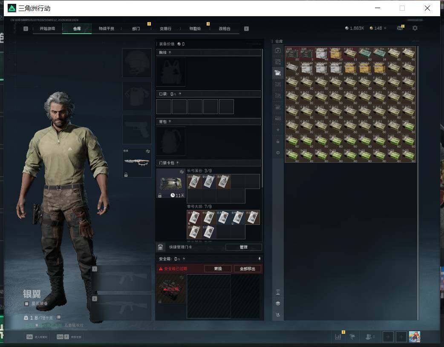Screen dimensions: 444x347
Task: Open the 安全箱 help question mark
Action: pos(184,259)
